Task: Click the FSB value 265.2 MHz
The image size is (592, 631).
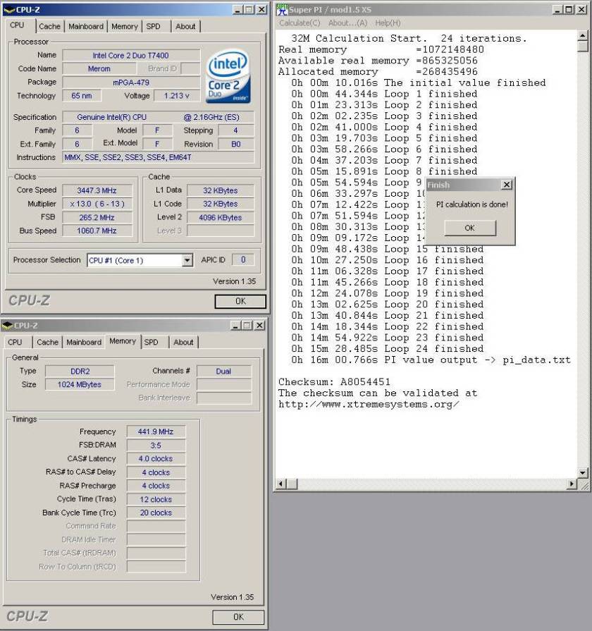Action: tap(97, 217)
